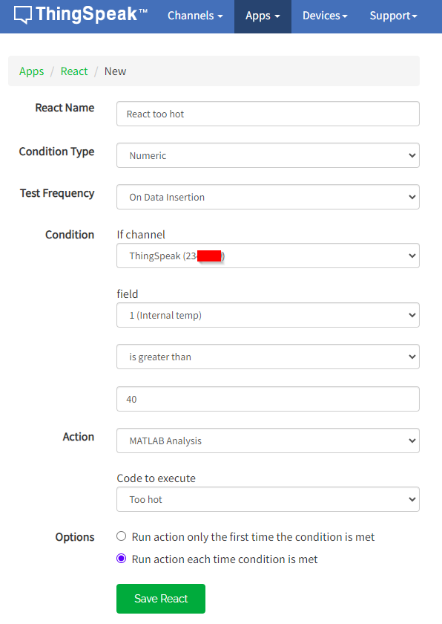
Task: Click the ThingSpeak speech-bubble logo icon
Action: (23, 15)
